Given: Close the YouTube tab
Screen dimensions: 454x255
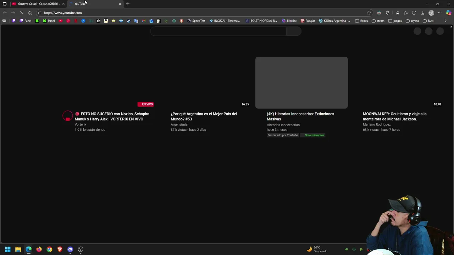Looking at the screenshot, I should pyautogui.click(x=120, y=4).
